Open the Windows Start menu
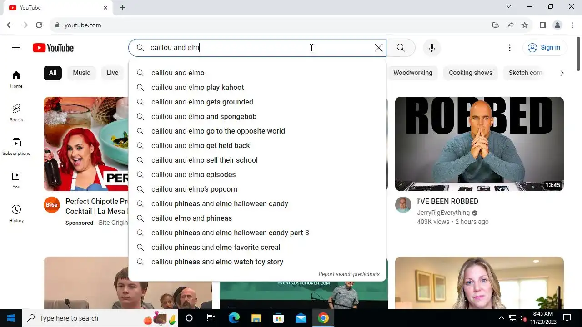This screenshot has height=327, width=582. [x=11, y=318]
